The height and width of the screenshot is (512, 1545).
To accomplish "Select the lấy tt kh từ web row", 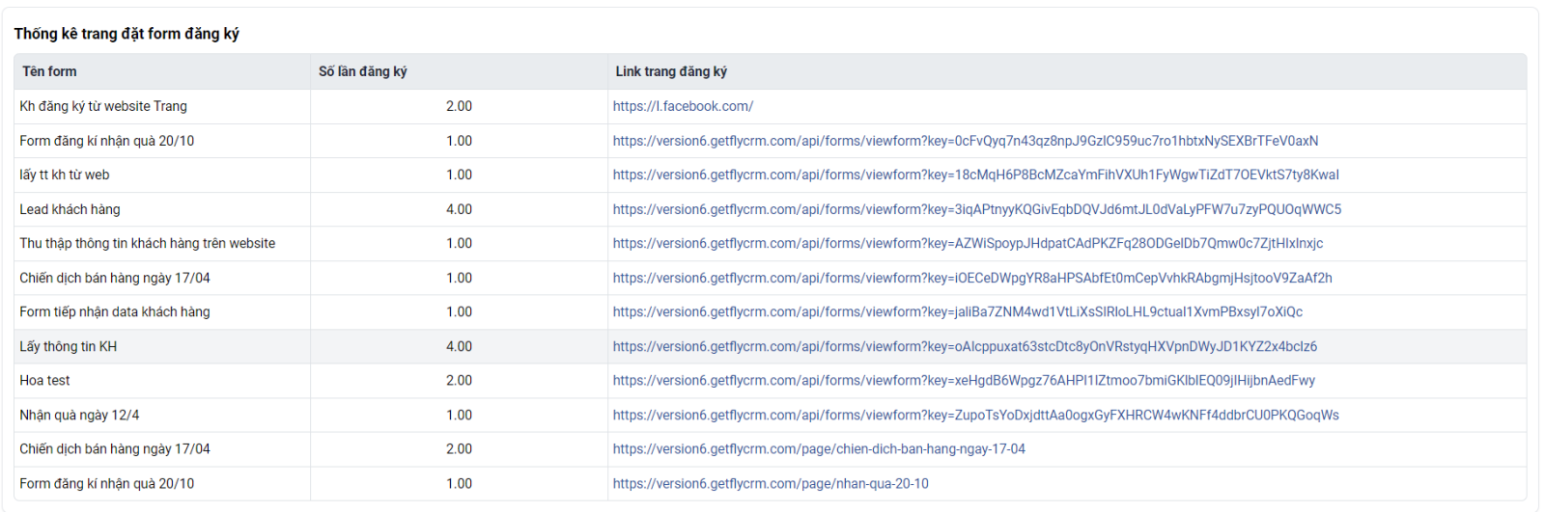I will click(770, 175).
